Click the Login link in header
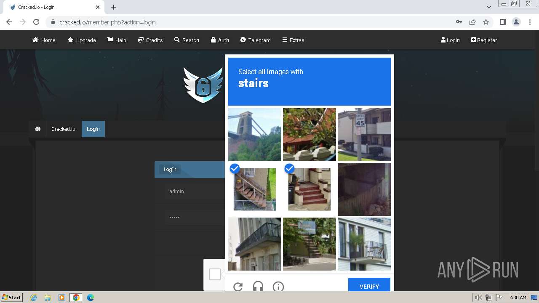Image resolution: width=539 pixels, height=303 pixels. 450,40
